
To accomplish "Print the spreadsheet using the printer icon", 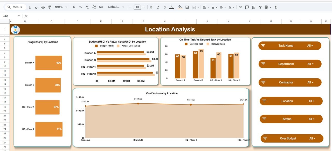I will pos(43,7).
